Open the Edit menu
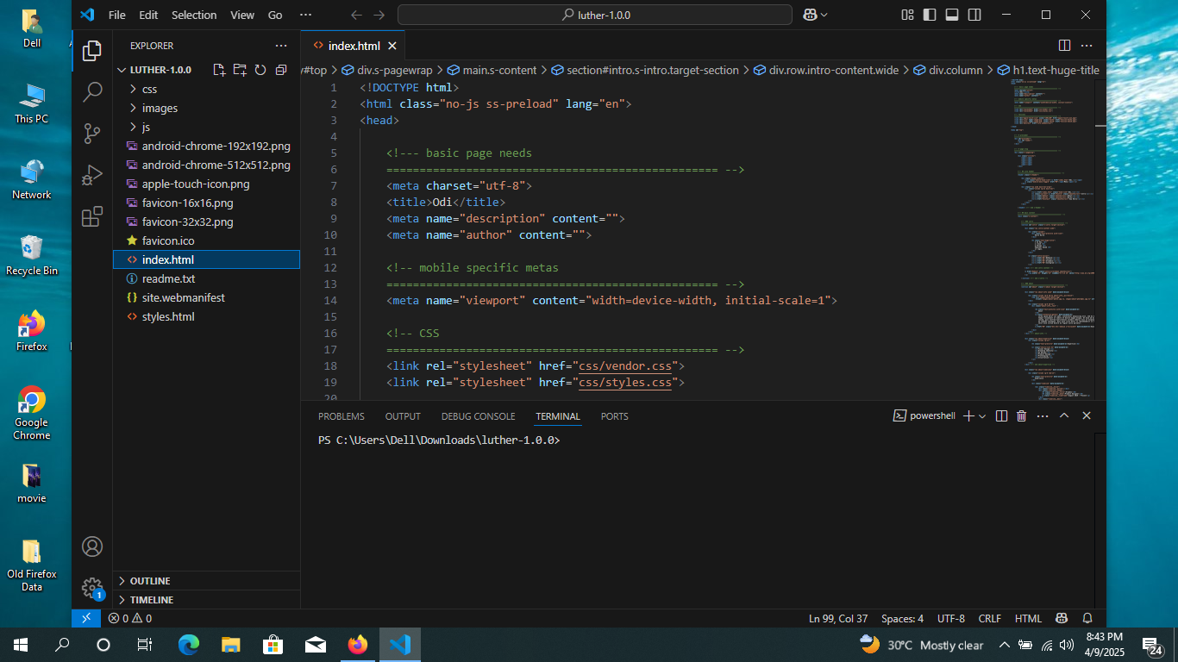This screenshot has height=662, width=1178. tap(148, 15)
